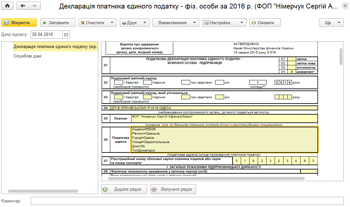Click the ЗАТВЕРДЖЕНО heading text
350x207 pixels.
[246, 44]
